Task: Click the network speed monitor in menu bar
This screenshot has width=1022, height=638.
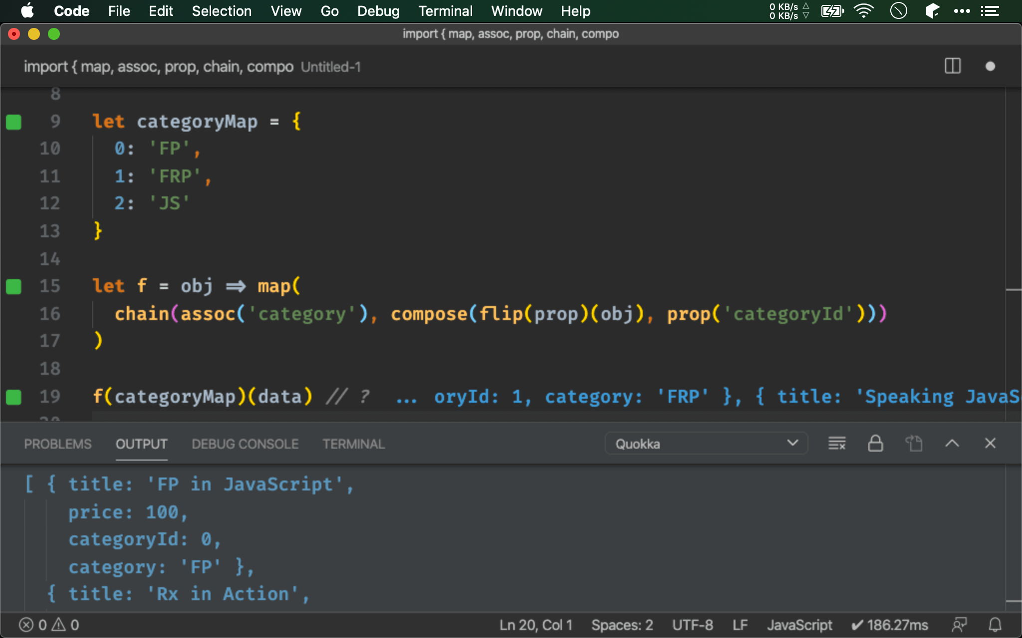Action: 788,11
